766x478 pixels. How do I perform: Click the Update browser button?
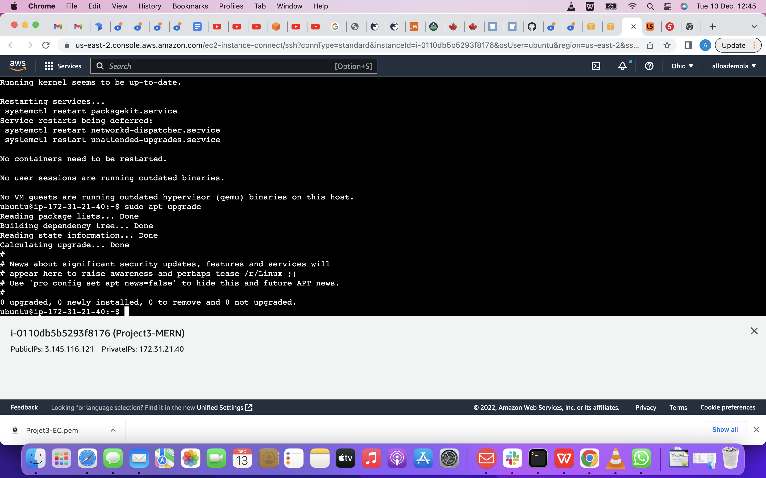734,45
